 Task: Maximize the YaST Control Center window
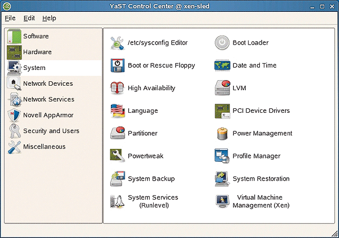point(322,6)
